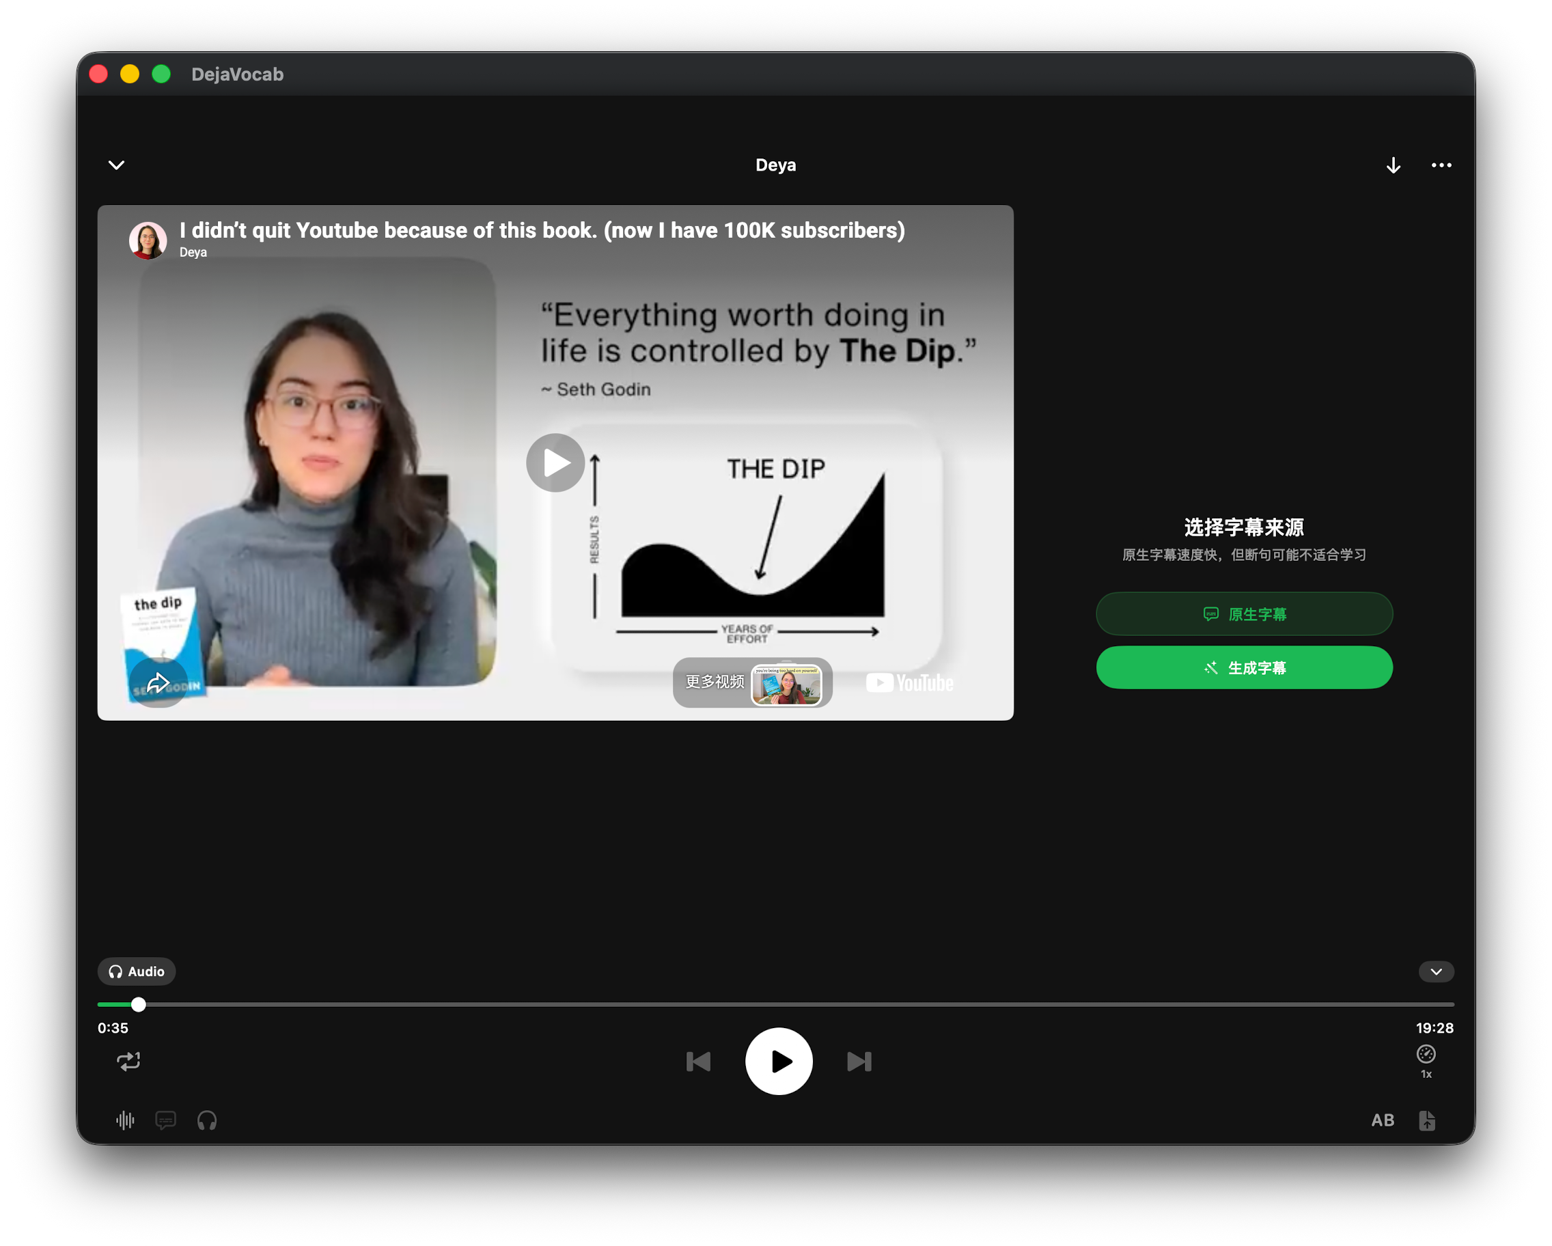Image resolution: width=1552 pixels, height=1246 pixels.
Task: Close the DejaVocab window
Action: (98, 74)
